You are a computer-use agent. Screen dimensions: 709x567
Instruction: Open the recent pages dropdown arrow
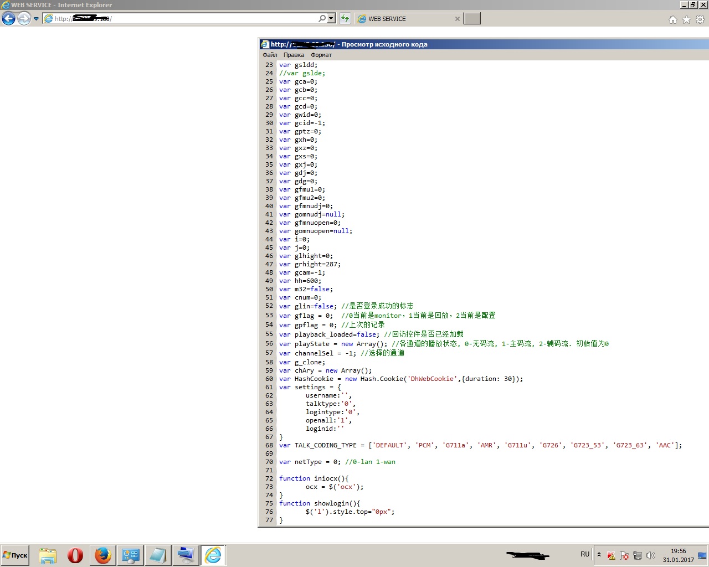tap(37, 19)
